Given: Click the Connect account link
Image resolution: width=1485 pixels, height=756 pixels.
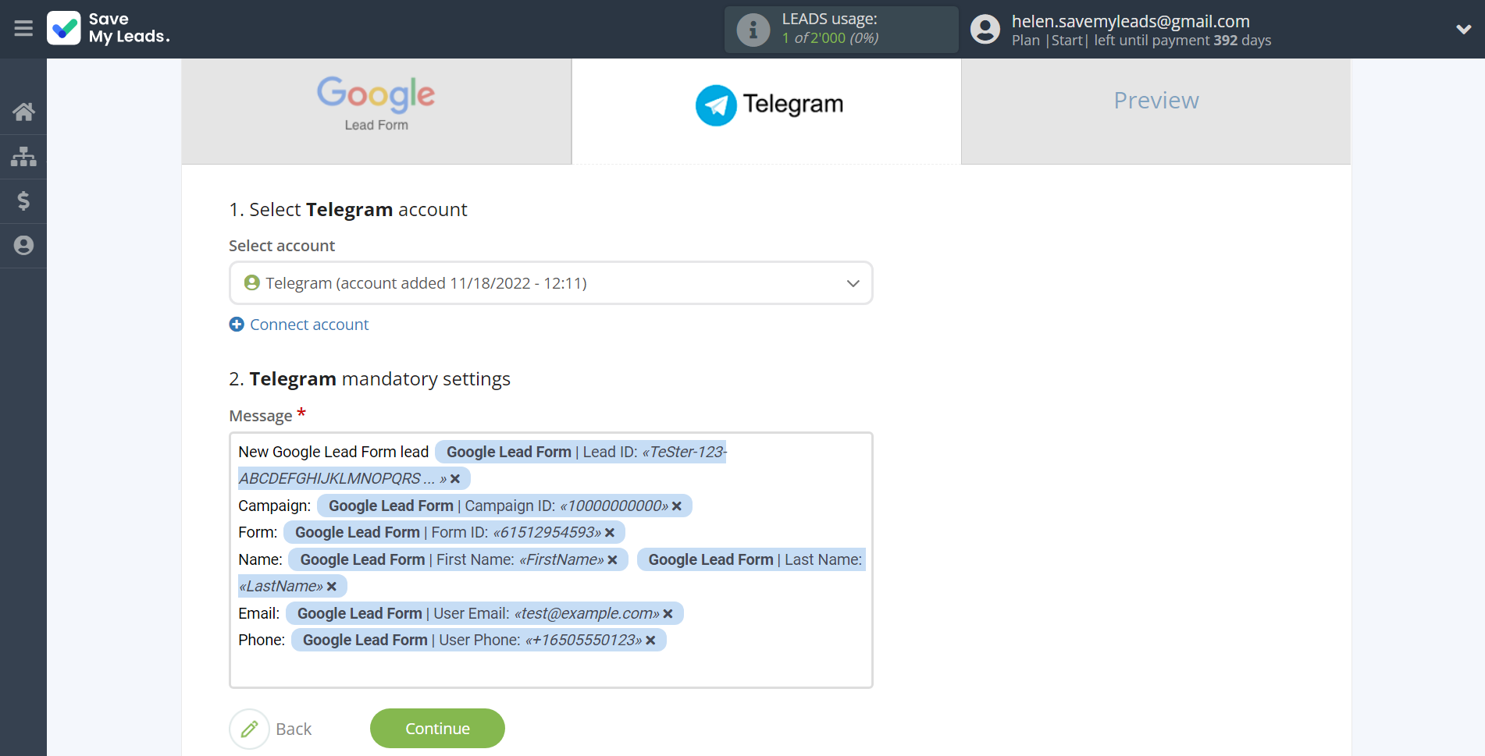Looking at the screenshot, I should coord(309,325).
